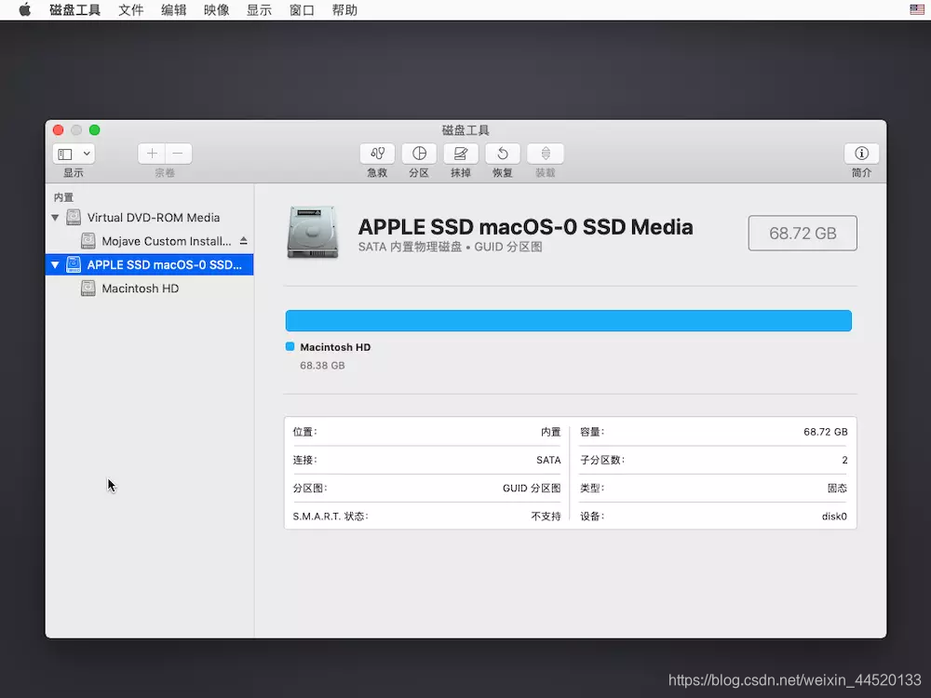Select Virtual DVD-ROM Media in sidebar

150,217
